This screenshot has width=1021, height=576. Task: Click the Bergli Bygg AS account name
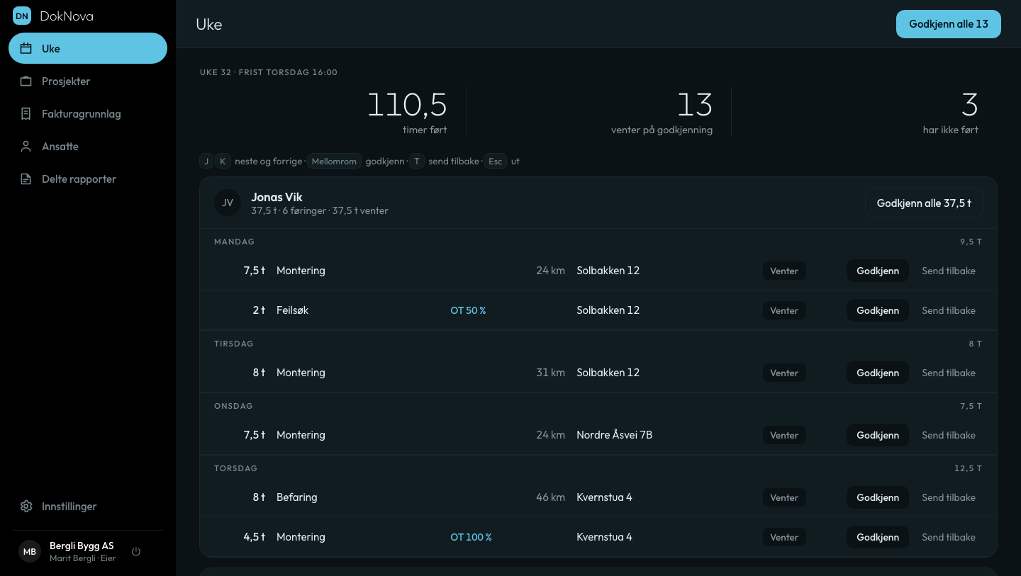(x=82, y=546)
